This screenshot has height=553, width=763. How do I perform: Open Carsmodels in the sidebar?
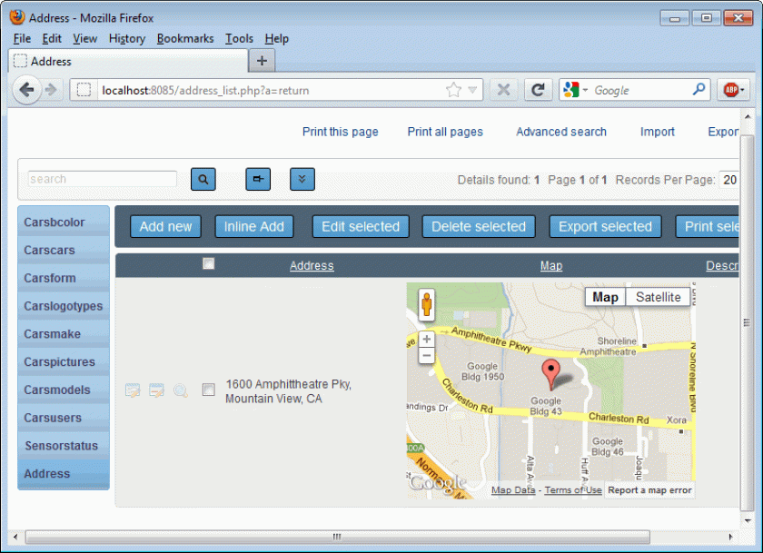click(x=64, y=390)
